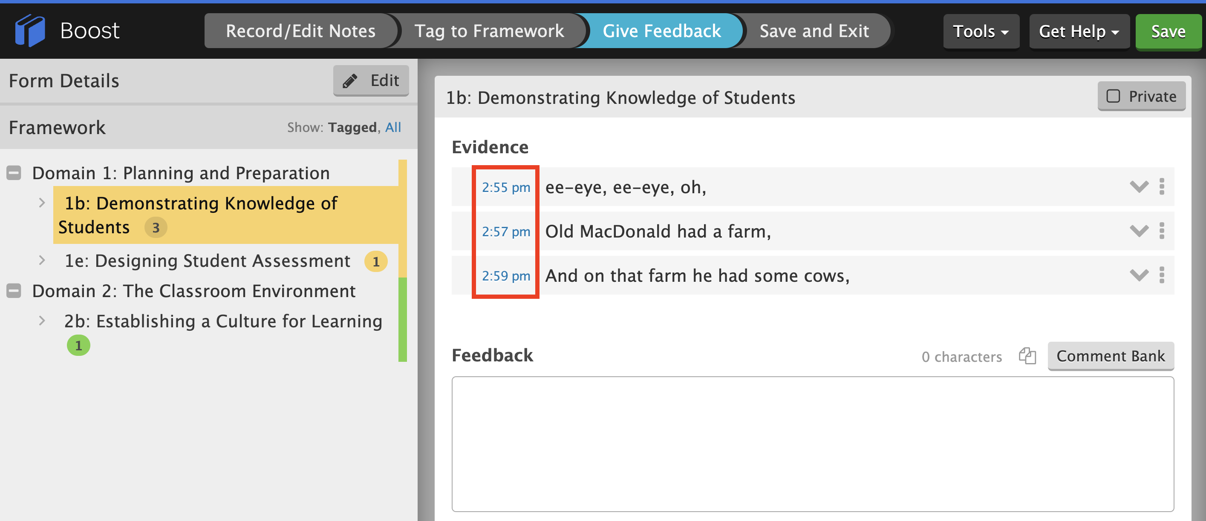The width and height of the screenshot is (1206, 521).
Task: Go to the Tag to Framework step
Action: pyautogui.click(x=489, y=31)
